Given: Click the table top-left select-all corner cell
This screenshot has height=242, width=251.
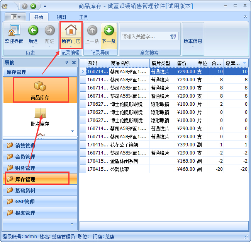Looking at the screenshot, I should click(83, 63).
